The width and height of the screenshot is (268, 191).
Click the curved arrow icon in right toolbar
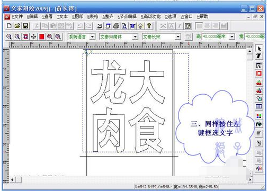click(259, 143)
